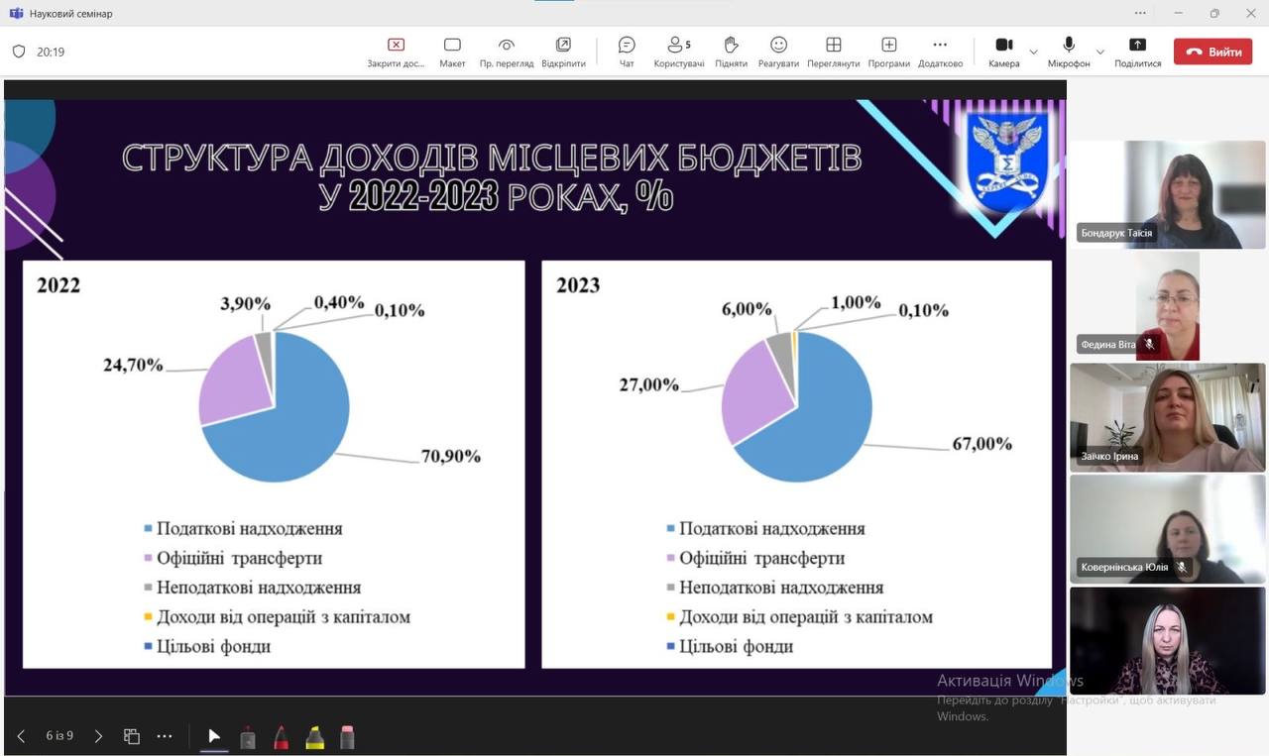Toggle the Камера on or off

click(1003, 52)
